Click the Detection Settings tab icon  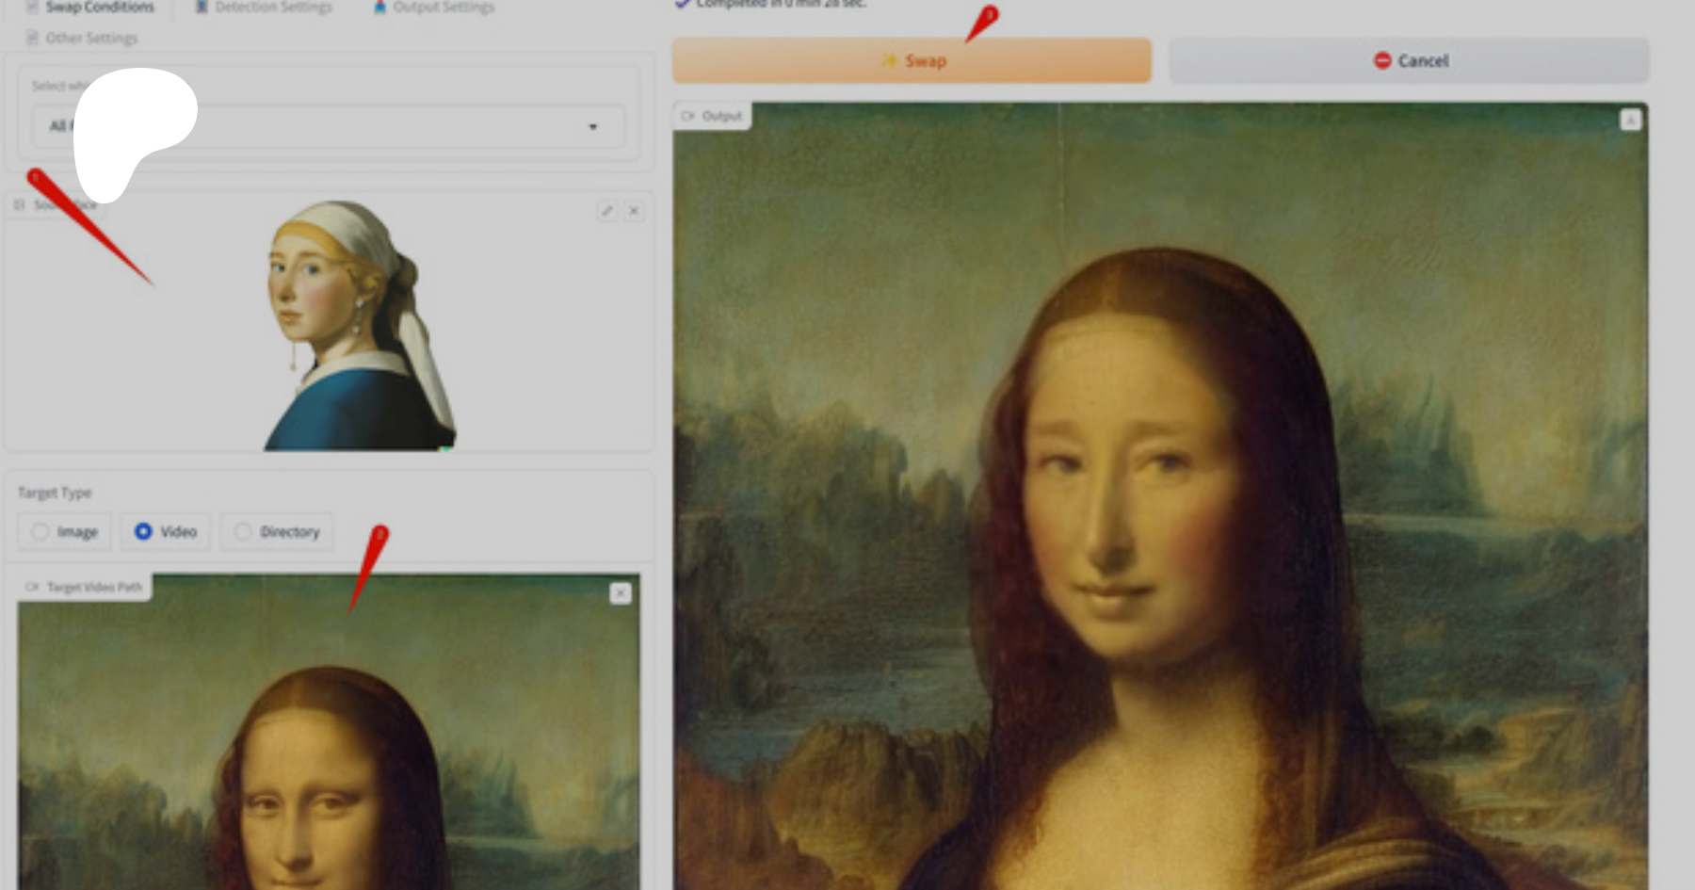[202, 7]
